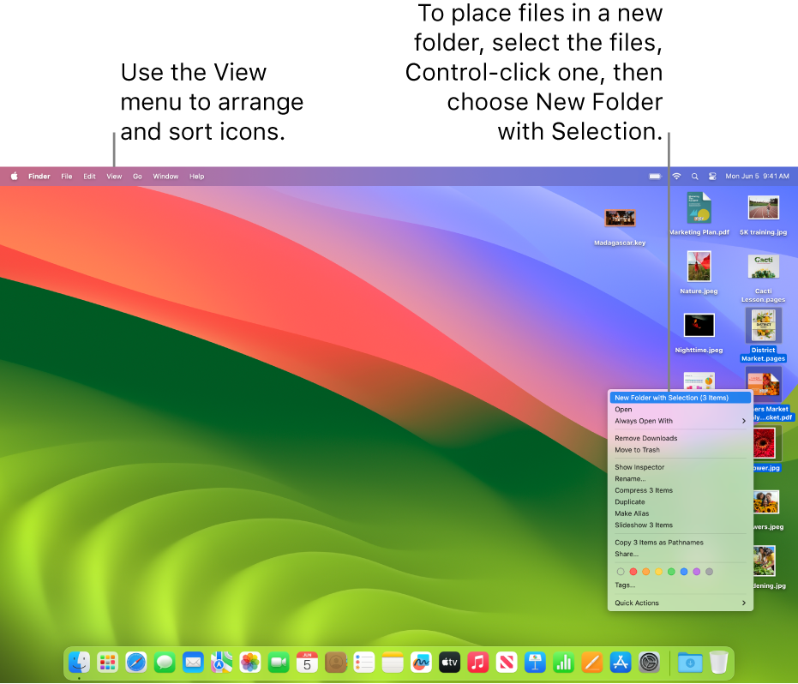This screenshot has width=798, height=684.
Task: Open Messages app in the Dock
Action: point(165,663)
